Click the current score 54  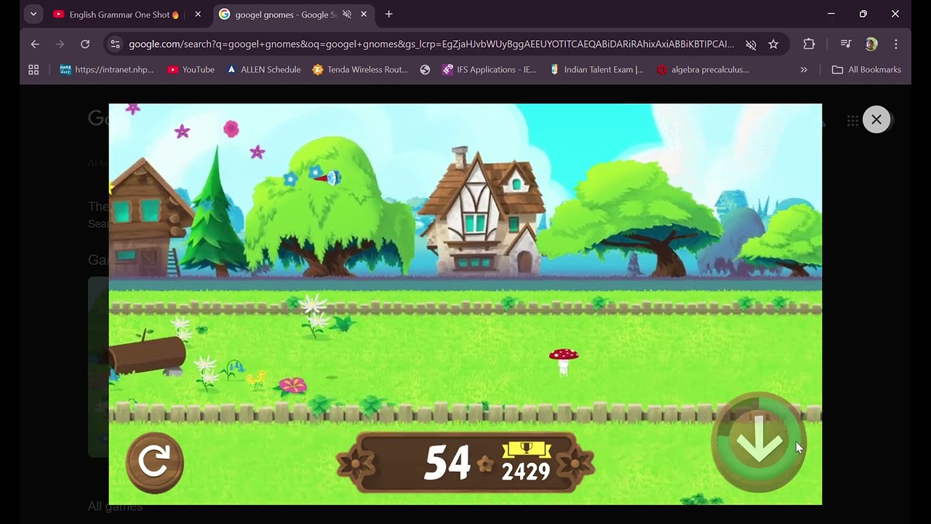pyautogui.click(x=447, y=463)
